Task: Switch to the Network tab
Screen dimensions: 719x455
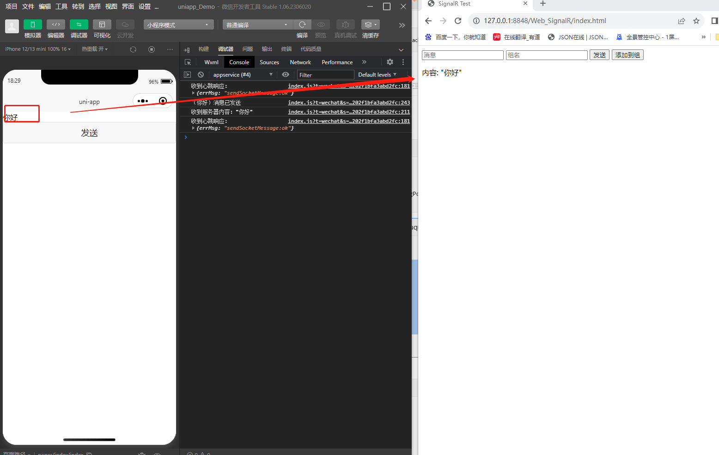Action: pyautogui.click(x=300, y=62)
